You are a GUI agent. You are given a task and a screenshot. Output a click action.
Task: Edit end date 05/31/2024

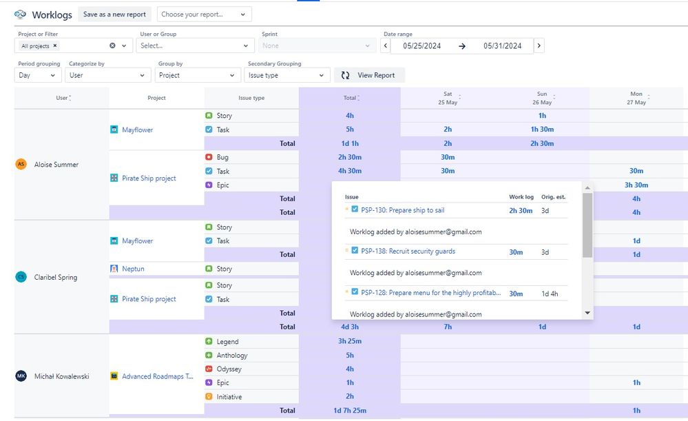pyautogui.click(x=502, y=45)
